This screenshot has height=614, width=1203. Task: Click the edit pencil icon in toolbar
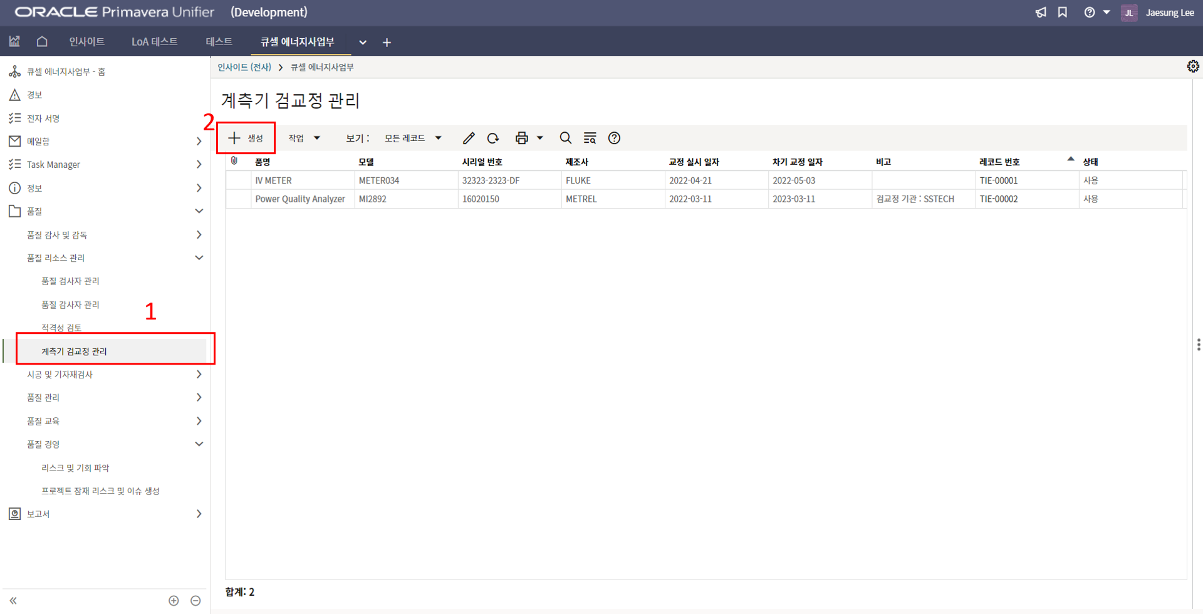point(469,138)
